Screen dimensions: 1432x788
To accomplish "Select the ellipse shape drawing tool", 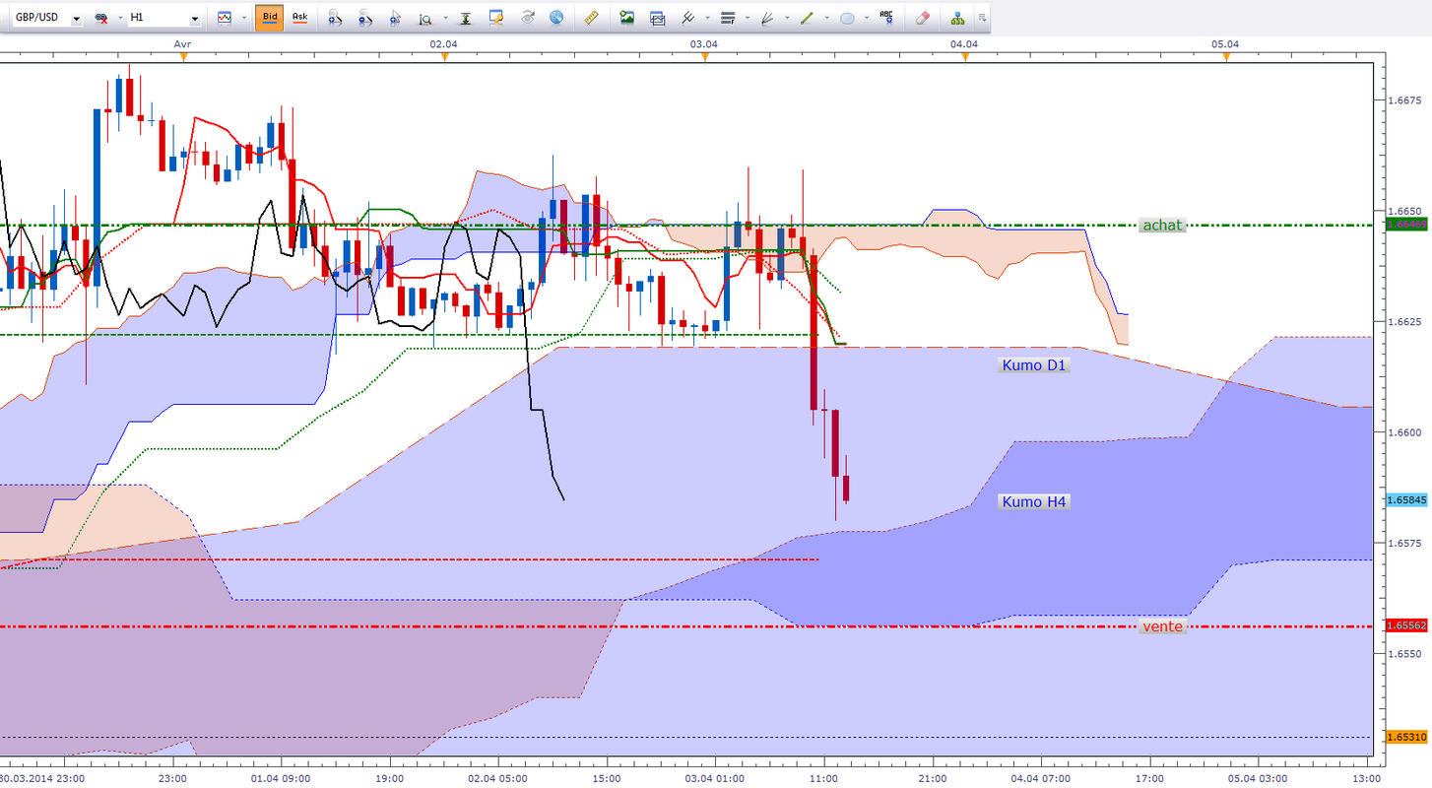I will (846, 18).
